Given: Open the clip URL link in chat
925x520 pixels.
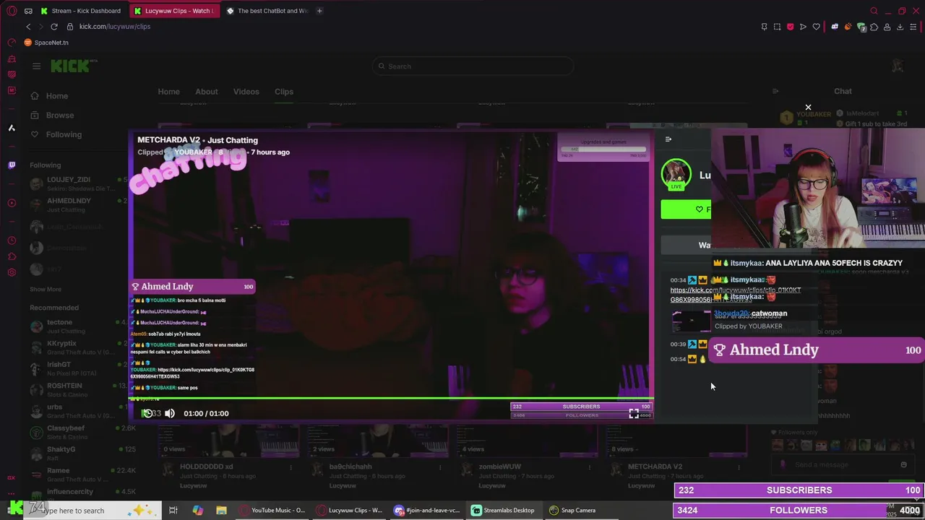Looking at the screenshot, I should [736, 295].
